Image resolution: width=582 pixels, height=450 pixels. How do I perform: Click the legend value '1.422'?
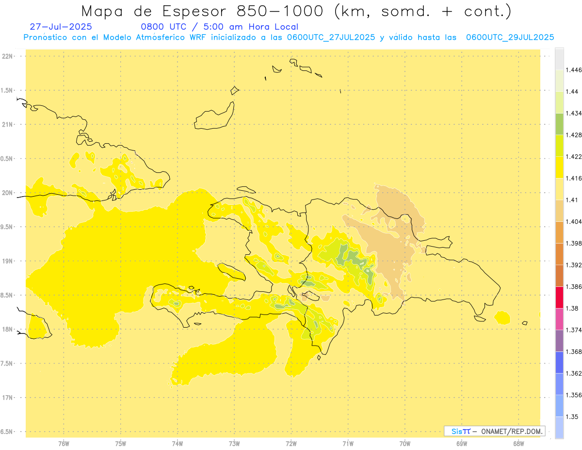573,156
